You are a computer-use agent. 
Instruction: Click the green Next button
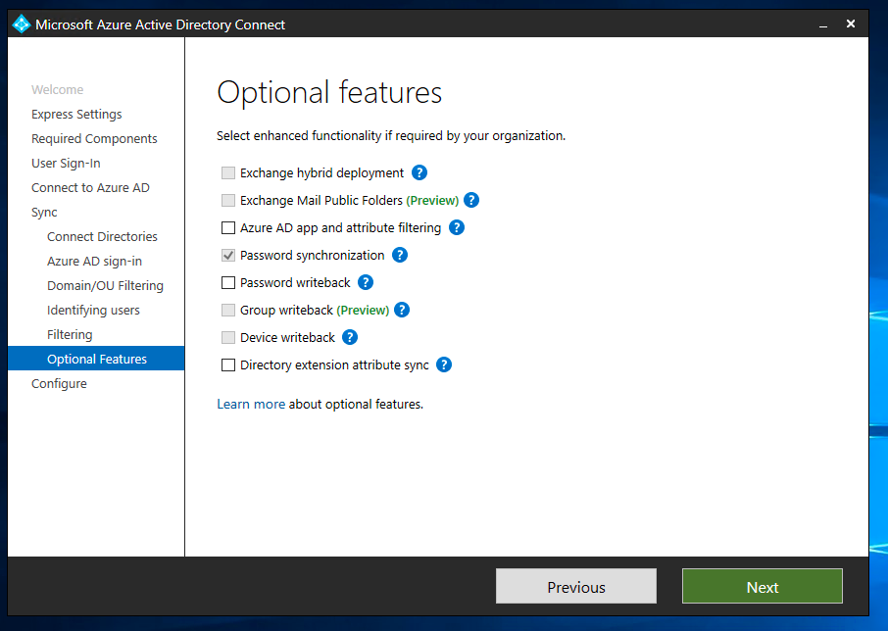(763, 586)
